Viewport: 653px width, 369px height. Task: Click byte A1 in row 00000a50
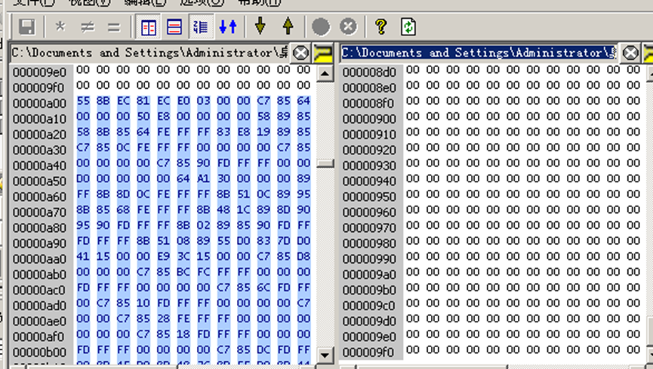[x=203, y=178]
